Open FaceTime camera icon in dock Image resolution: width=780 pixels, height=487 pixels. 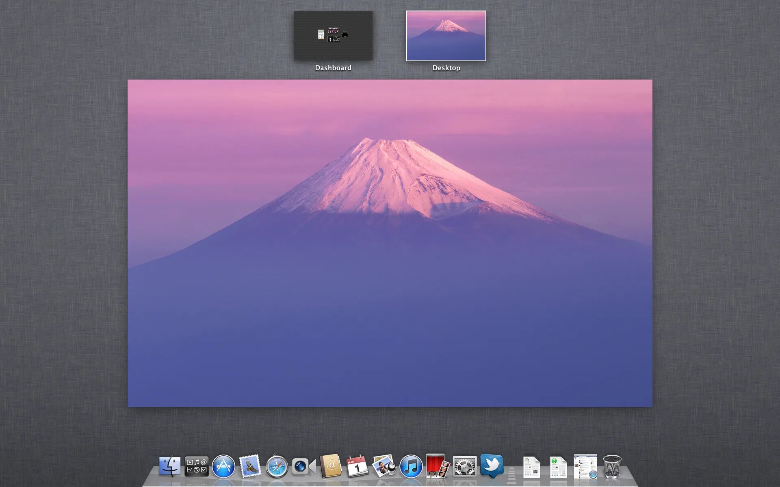pos(303,466)
